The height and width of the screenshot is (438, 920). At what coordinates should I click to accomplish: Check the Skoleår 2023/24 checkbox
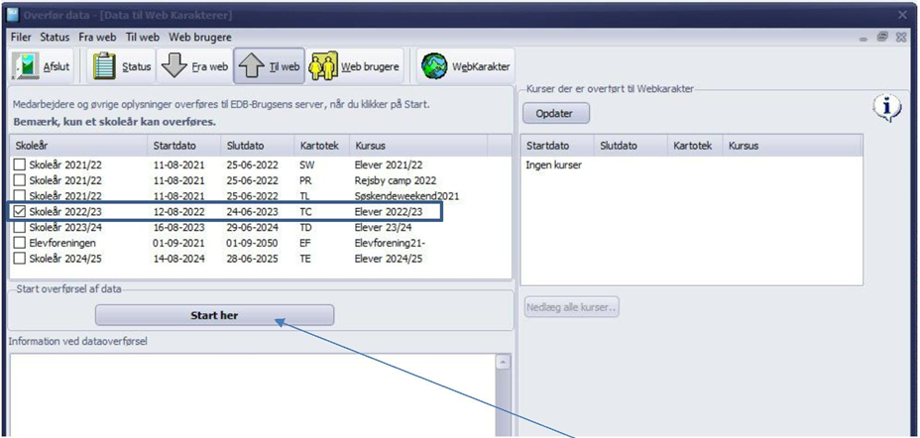point(20,227)
